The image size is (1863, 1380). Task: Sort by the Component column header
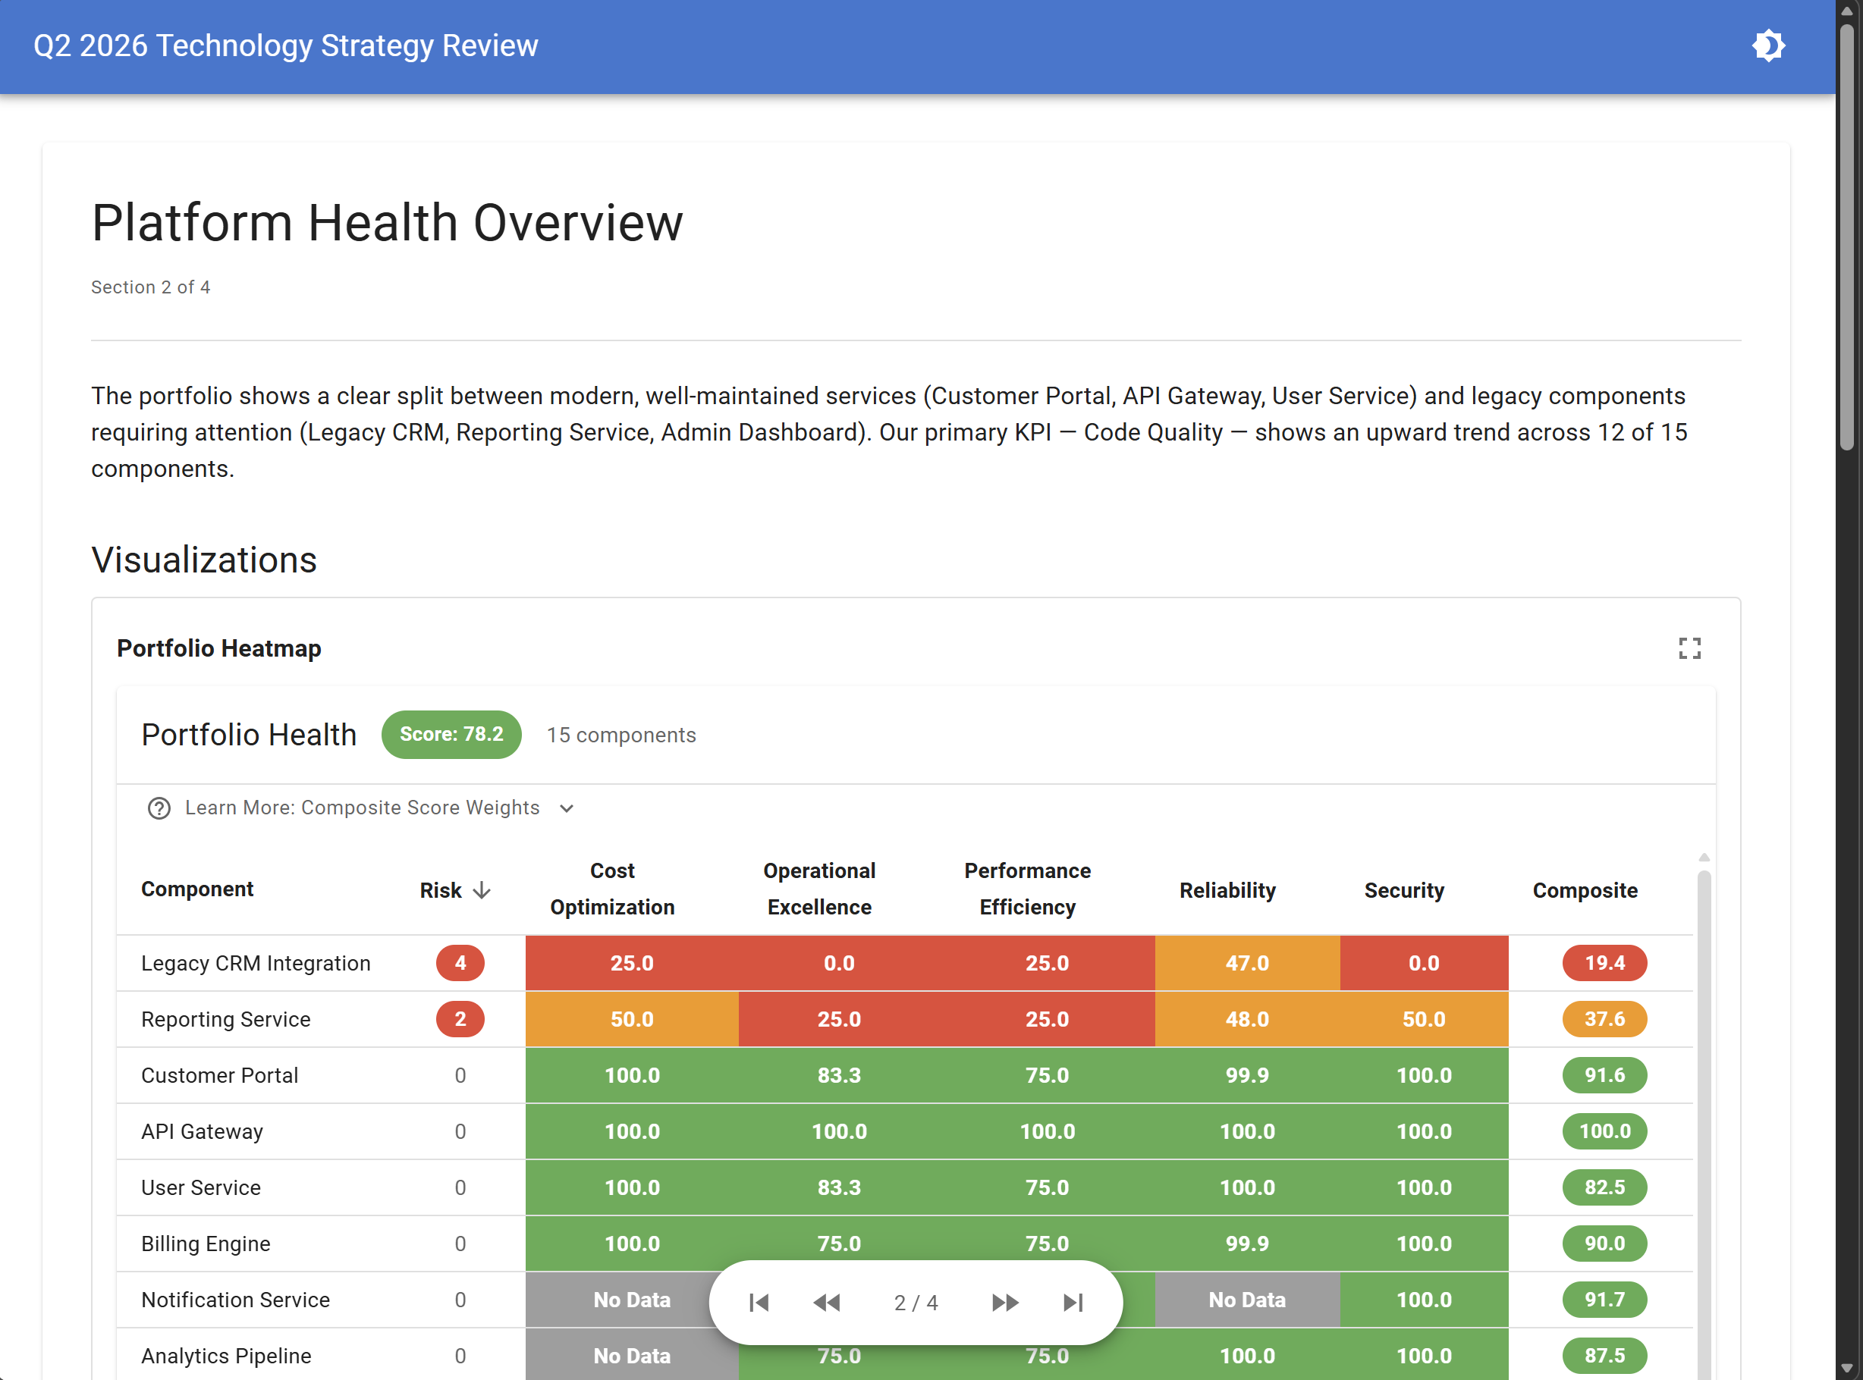coord(197,889)
